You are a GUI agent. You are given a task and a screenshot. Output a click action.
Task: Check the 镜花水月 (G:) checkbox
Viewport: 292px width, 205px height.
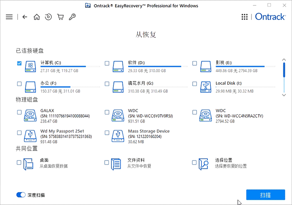point(107,84)
